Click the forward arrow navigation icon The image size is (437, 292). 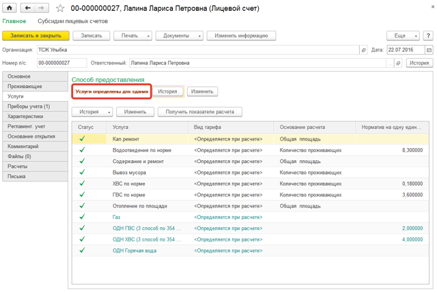(41, 8)
